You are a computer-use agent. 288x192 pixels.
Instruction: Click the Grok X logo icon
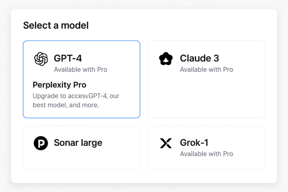[166, 143]
